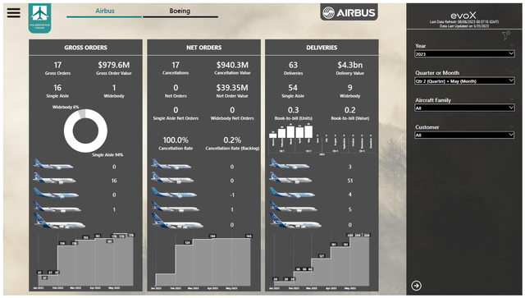Click the $4.3bn Delivery Value
Screen dimensions: 525x298
(x=350, y=65)
